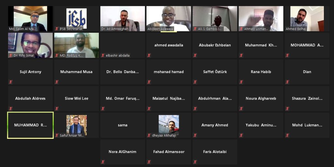Click muted mic icon on Siow Wei Lee tile
The width and height of the screenshot is (334, 167).
(57, 109)
